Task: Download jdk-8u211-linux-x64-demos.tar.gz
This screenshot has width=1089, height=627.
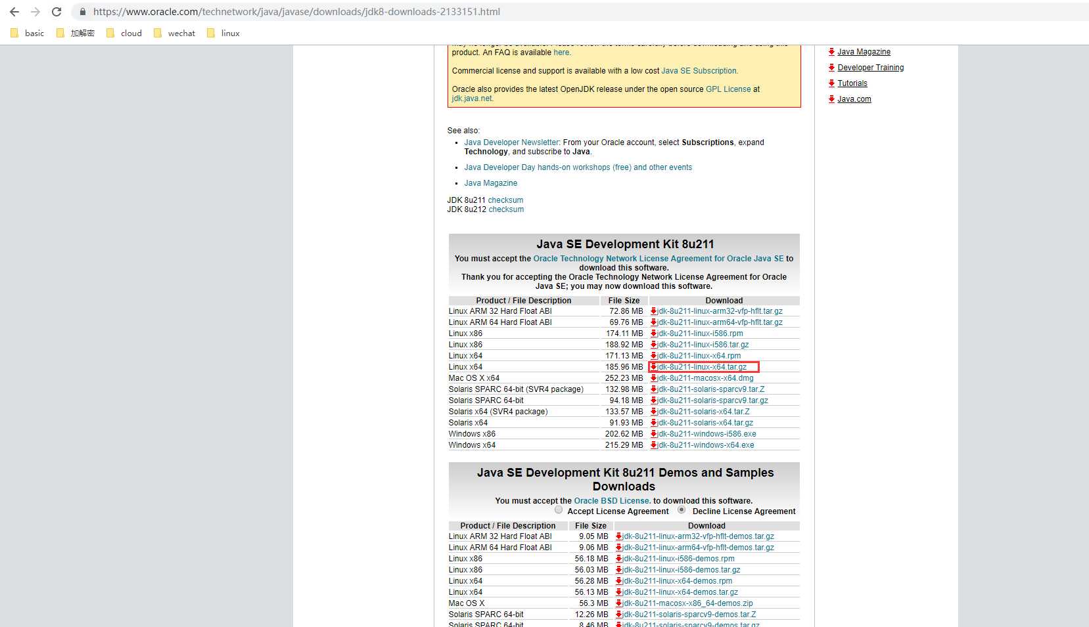Action: pos(681,592)
